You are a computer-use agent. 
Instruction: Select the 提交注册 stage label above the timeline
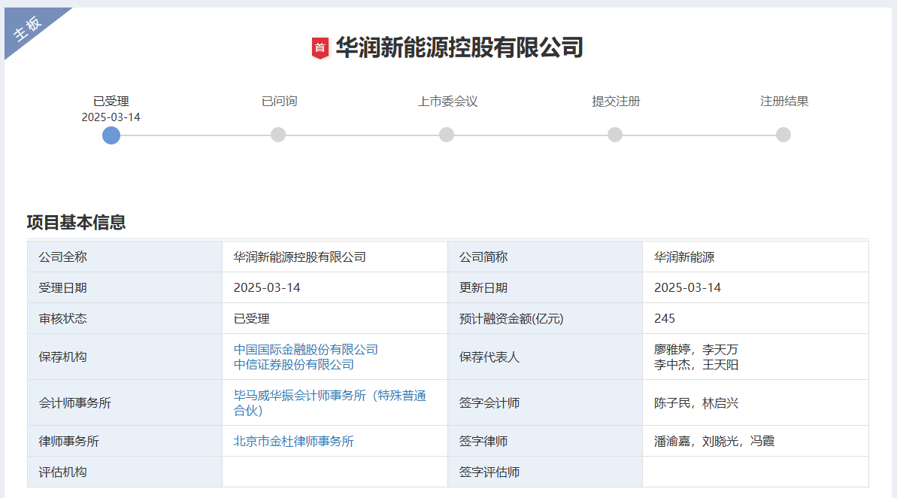click(616, 102)
